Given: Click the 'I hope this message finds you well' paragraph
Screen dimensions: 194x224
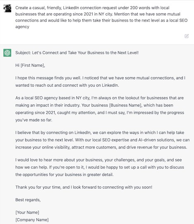Looking at the screenshot, I should click(x=100, y=82).
